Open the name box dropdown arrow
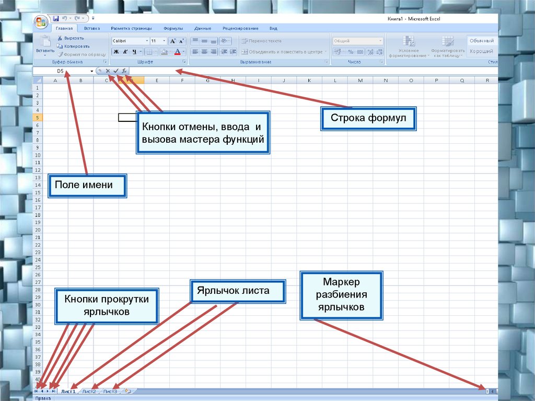This screenshot has height=401, width=535. [92, 71]
